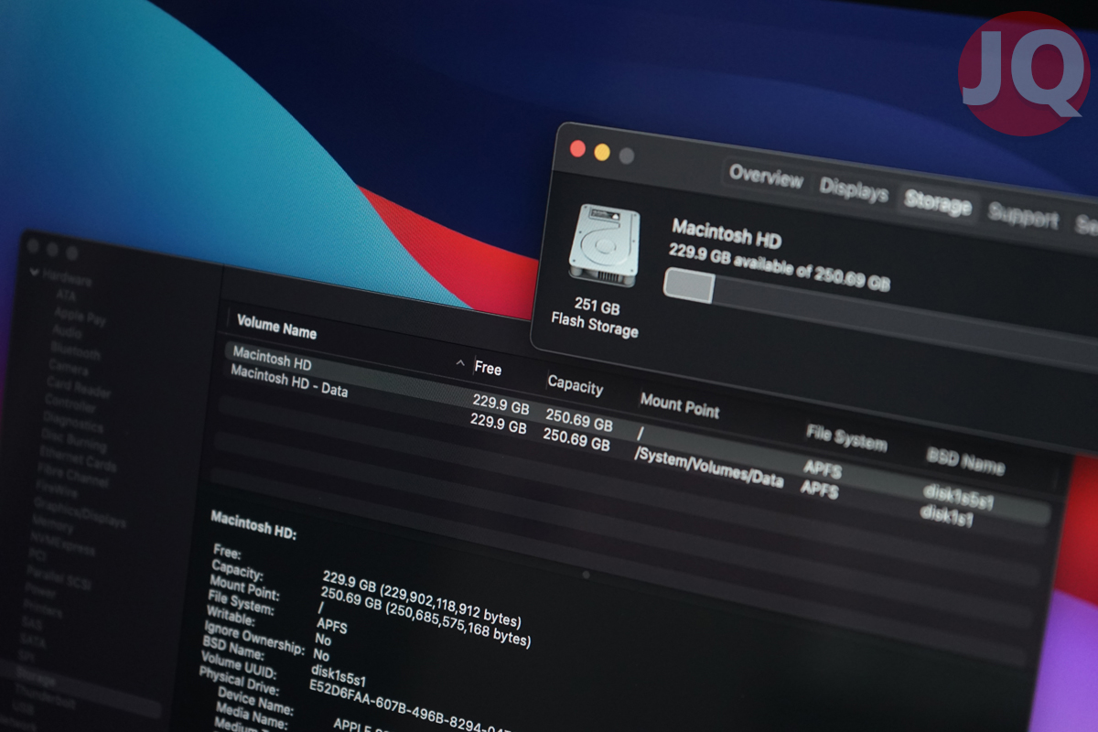Select Fibre Channel in the sidebar
This screenshot has width=1098, height=732.
tap(72, 475)
